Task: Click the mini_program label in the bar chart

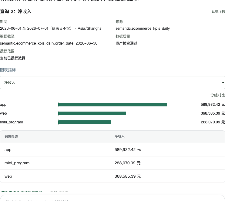Action: 12,122
